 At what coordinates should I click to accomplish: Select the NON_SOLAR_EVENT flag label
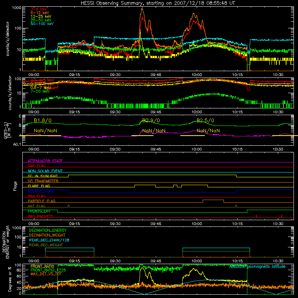click(x=45, y=171)
